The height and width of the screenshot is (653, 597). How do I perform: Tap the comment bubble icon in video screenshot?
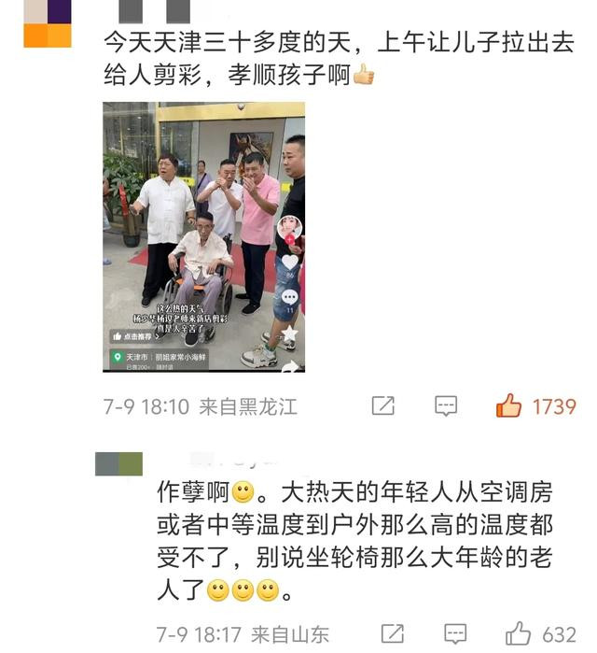click(x=290, y=297)
